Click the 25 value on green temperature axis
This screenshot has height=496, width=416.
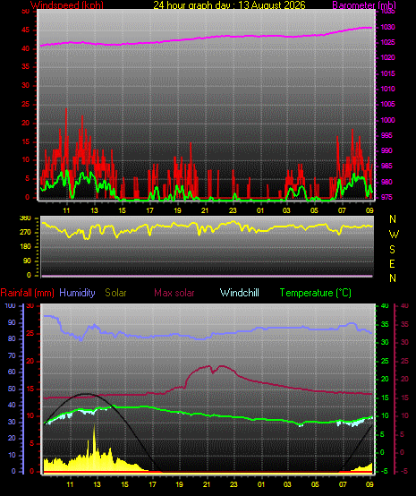pos(385,361)
